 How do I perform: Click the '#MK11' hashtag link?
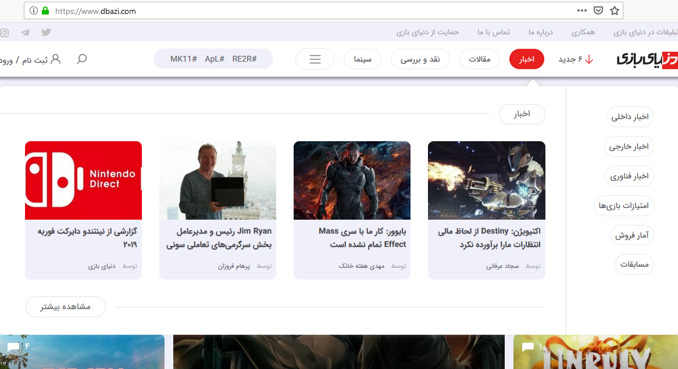tap(184, 59)
